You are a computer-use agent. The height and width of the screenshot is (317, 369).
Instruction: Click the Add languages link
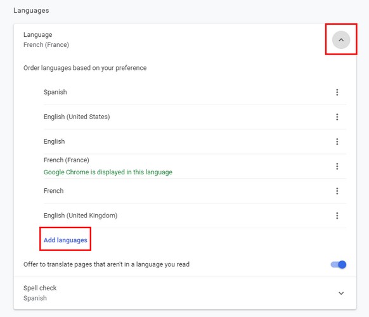coord(65,240)
